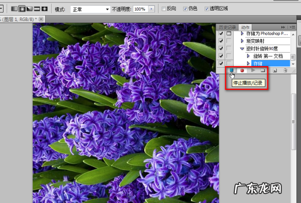
Task: Toggle the 仿色 (Dither) checkbox
Action: [x=186, y=9]
